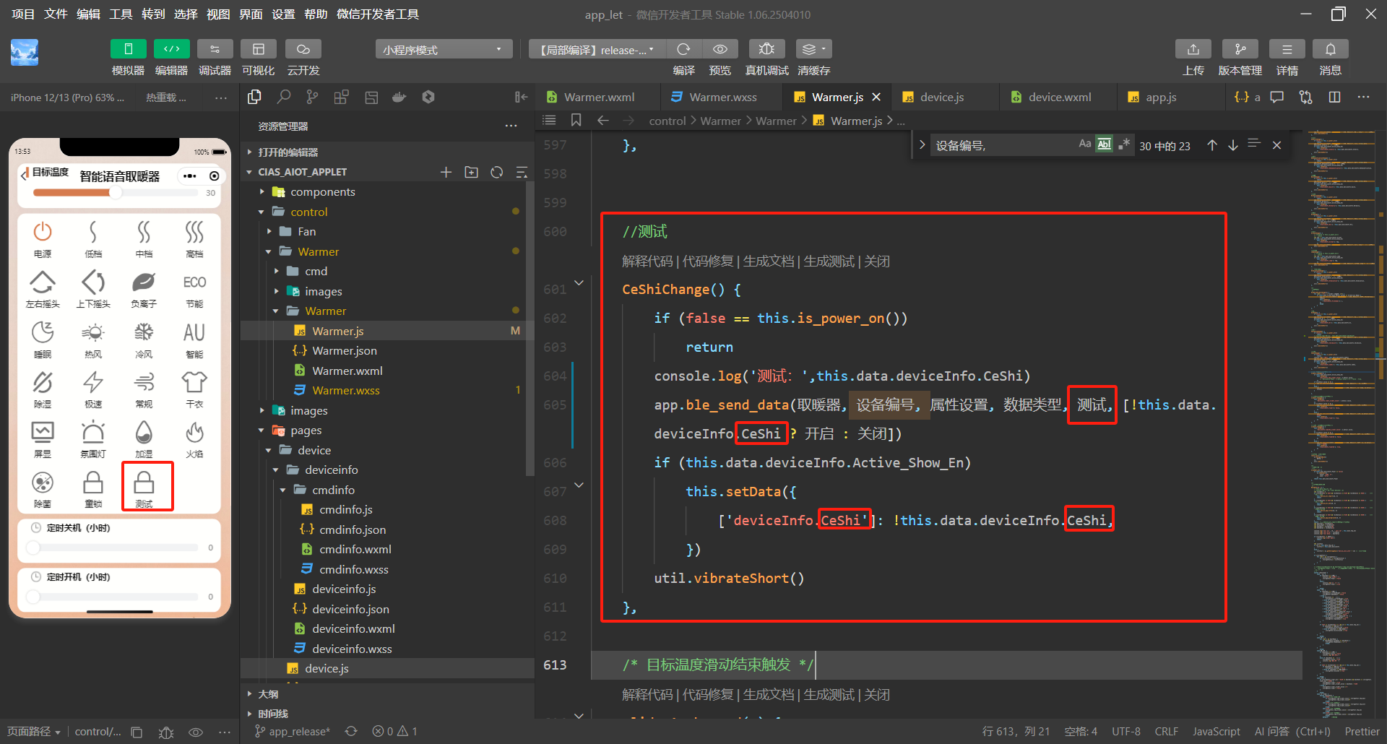
Task: Click the target temperature slider in simulator
Action: point(116,193)
